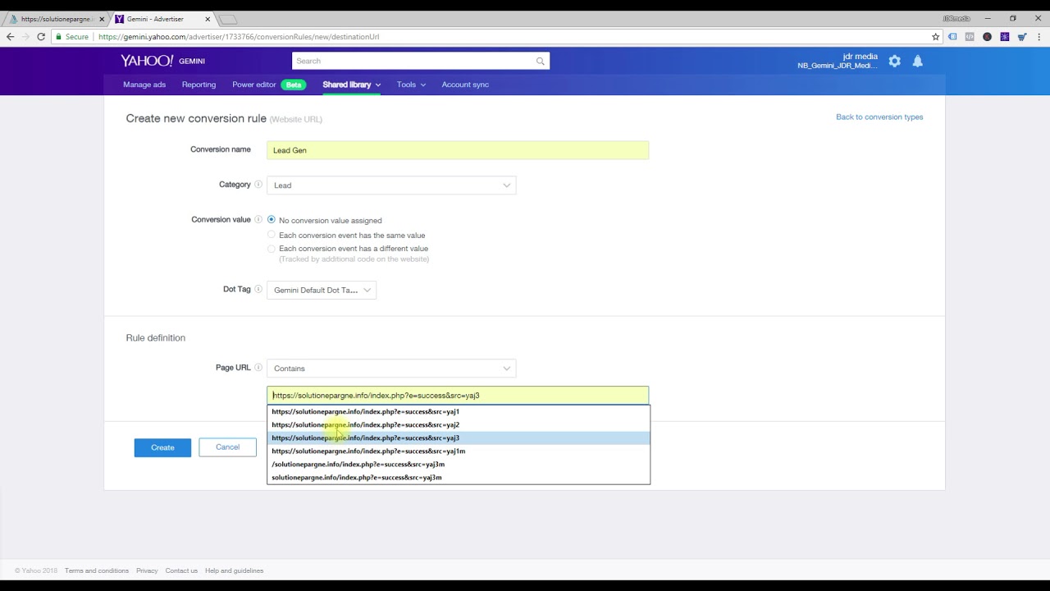The image size is (1050, 591).
Task: Bookmark this page with the star icon
Action: (x=935, y=37)
